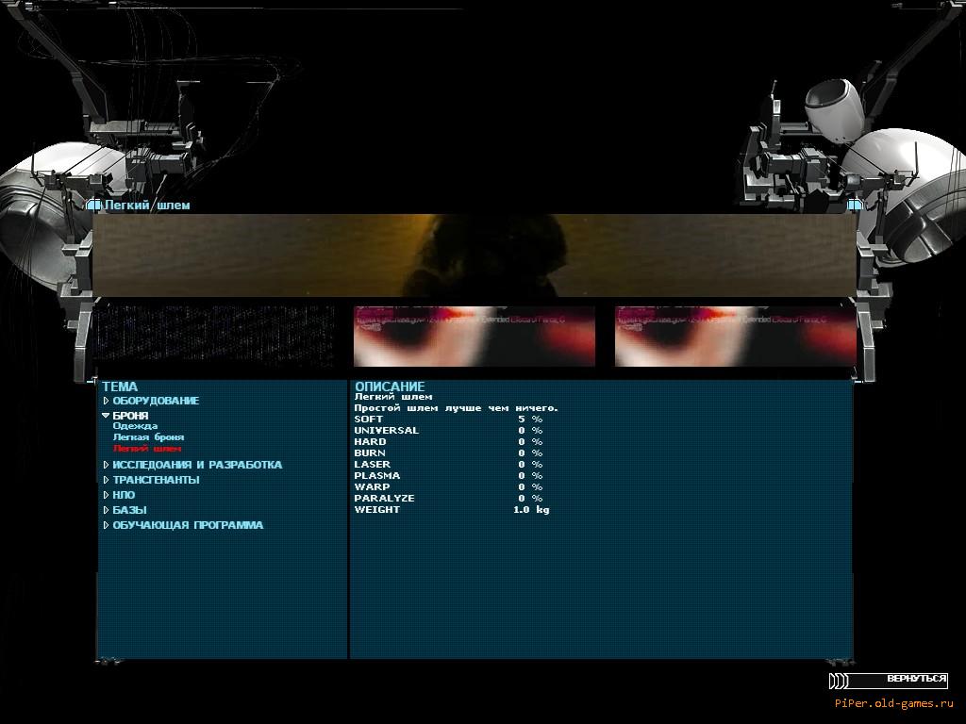The height and width of the screenshot is (724, 966).
Task: Expand the ИССЛЕДОАНИЯ И РАЗРАБОТКА arrow
Action: (107, 465)
